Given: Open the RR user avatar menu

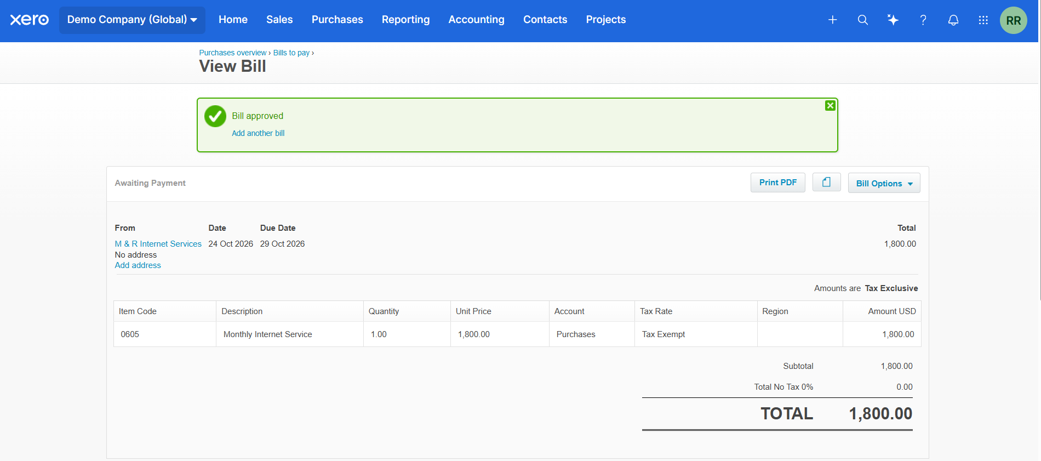Looking at the screenshot, I should [x=1013, y=20].
